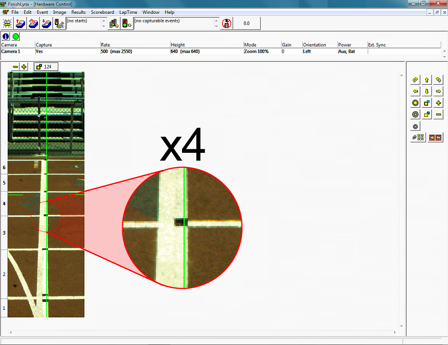Zoom the camera in with the plus icon

point(438,102)
